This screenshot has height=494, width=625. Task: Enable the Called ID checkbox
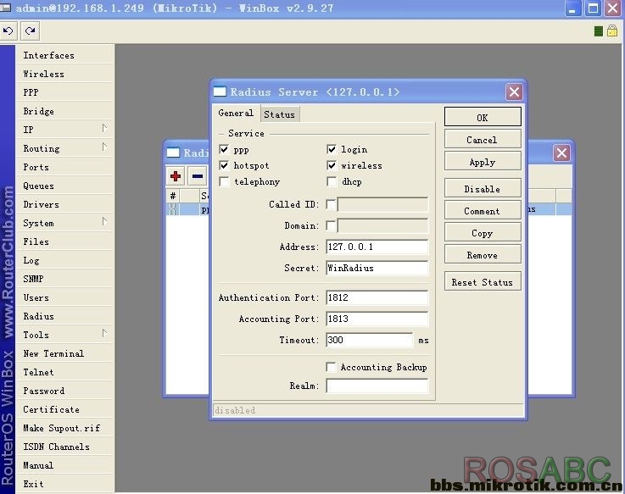click(331, 204)
